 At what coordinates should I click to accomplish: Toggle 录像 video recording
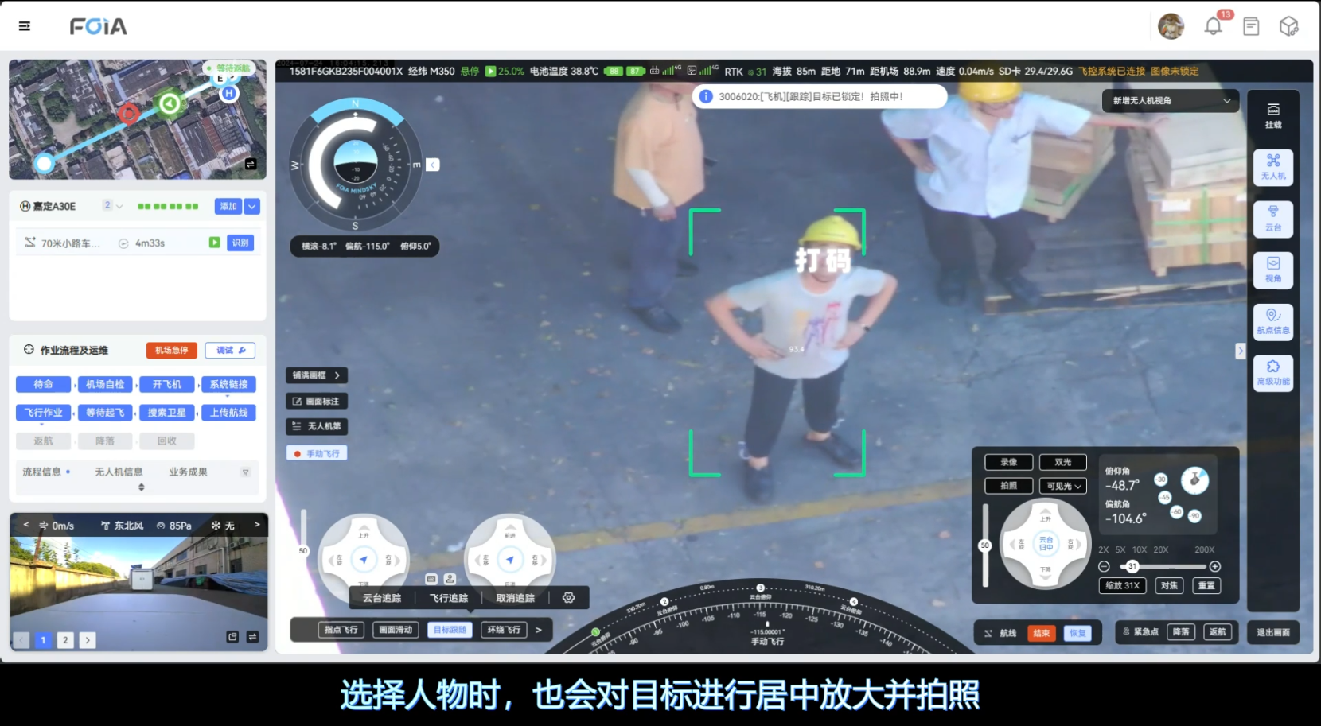click(x=1008, y=462)
